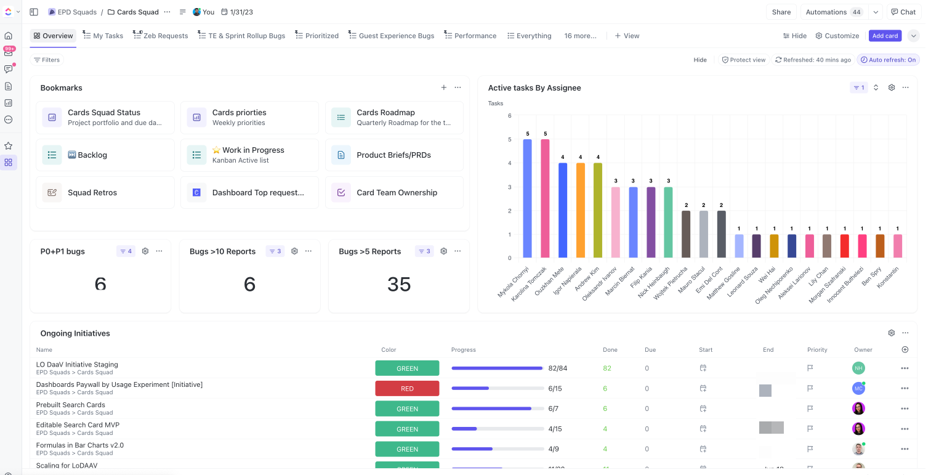Switch to My Tasks tab
931x475 pixels.
pos(103,36)
